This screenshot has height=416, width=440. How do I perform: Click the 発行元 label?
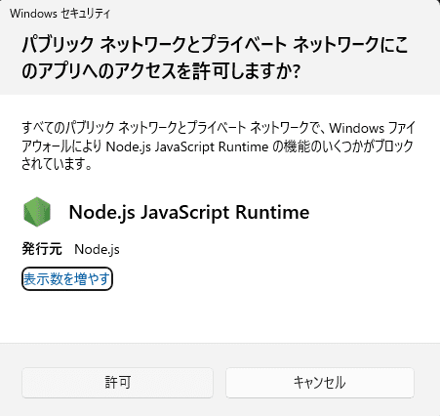click(x=42, y=249)
